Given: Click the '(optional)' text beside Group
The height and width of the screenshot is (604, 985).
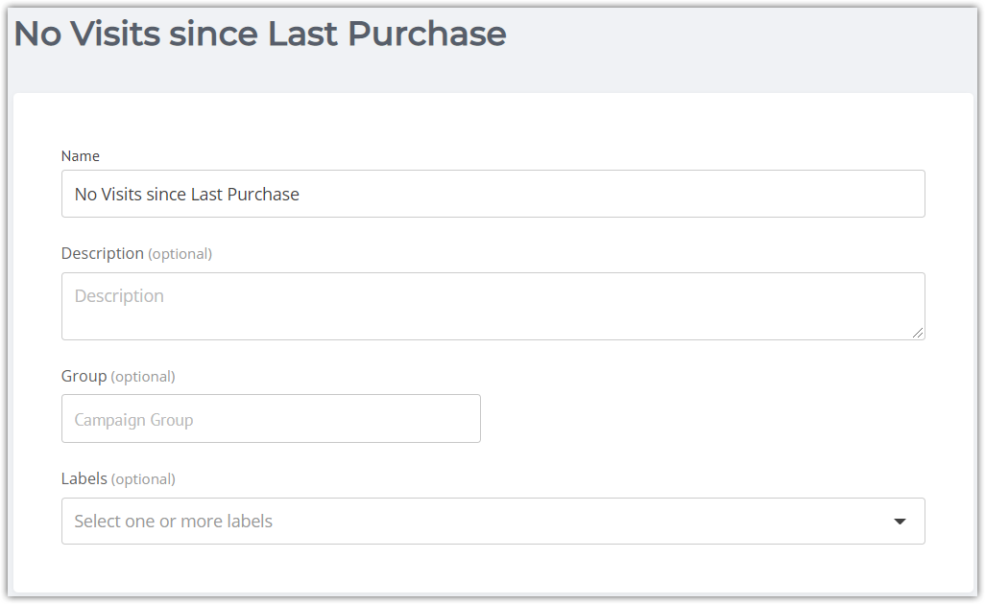Looking at the screenshot, I should [143, 377].
